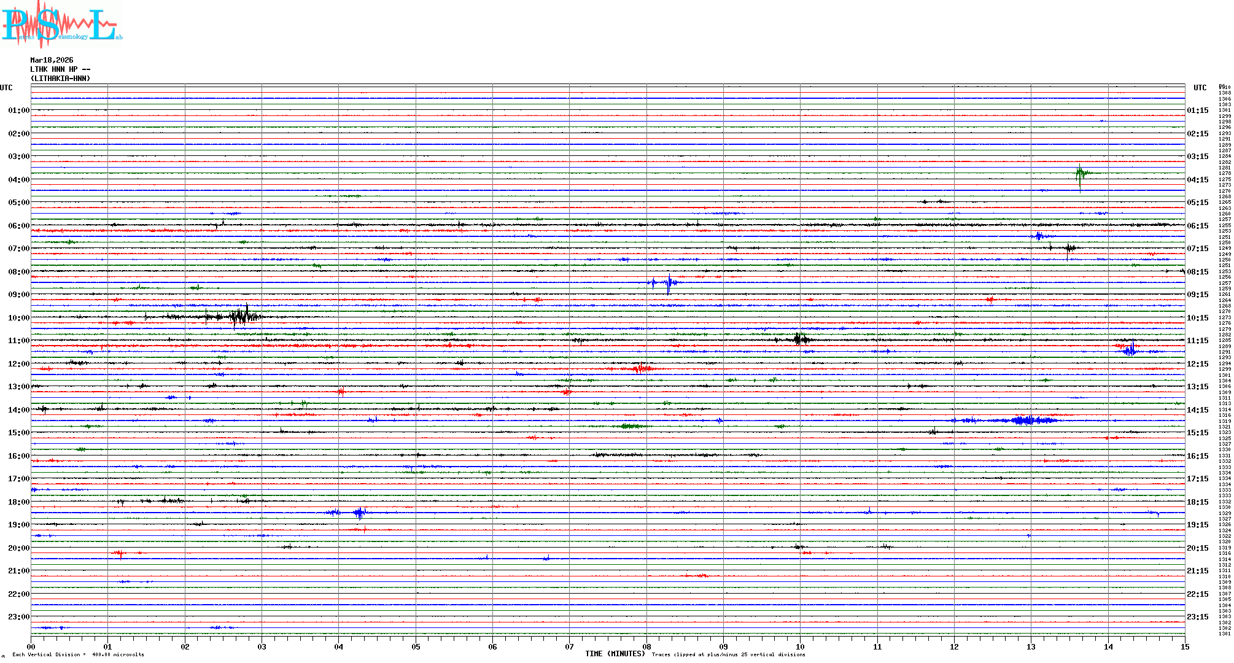Click the 20:15 label on right axis
Viewport: 1234px width, 663px height.
point(1197,548)
